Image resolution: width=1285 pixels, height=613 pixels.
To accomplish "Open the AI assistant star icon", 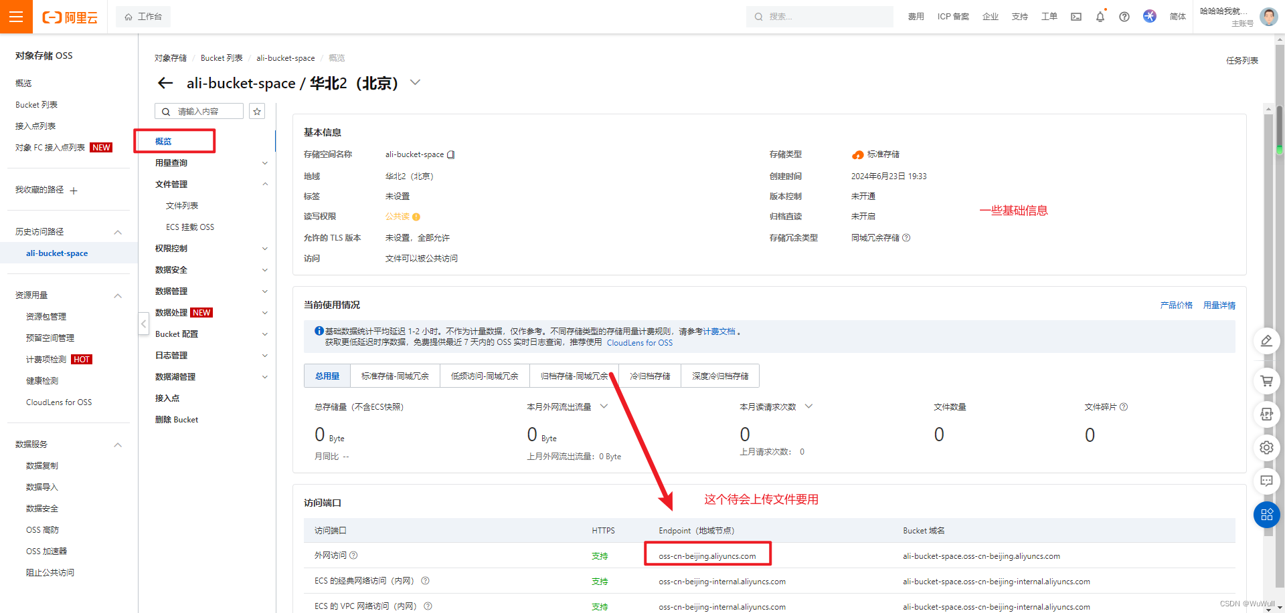I will coord(1150,16).
